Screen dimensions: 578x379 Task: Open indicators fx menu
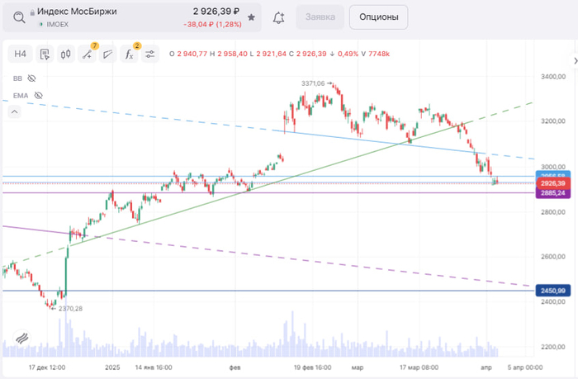[x=129, y=54]
